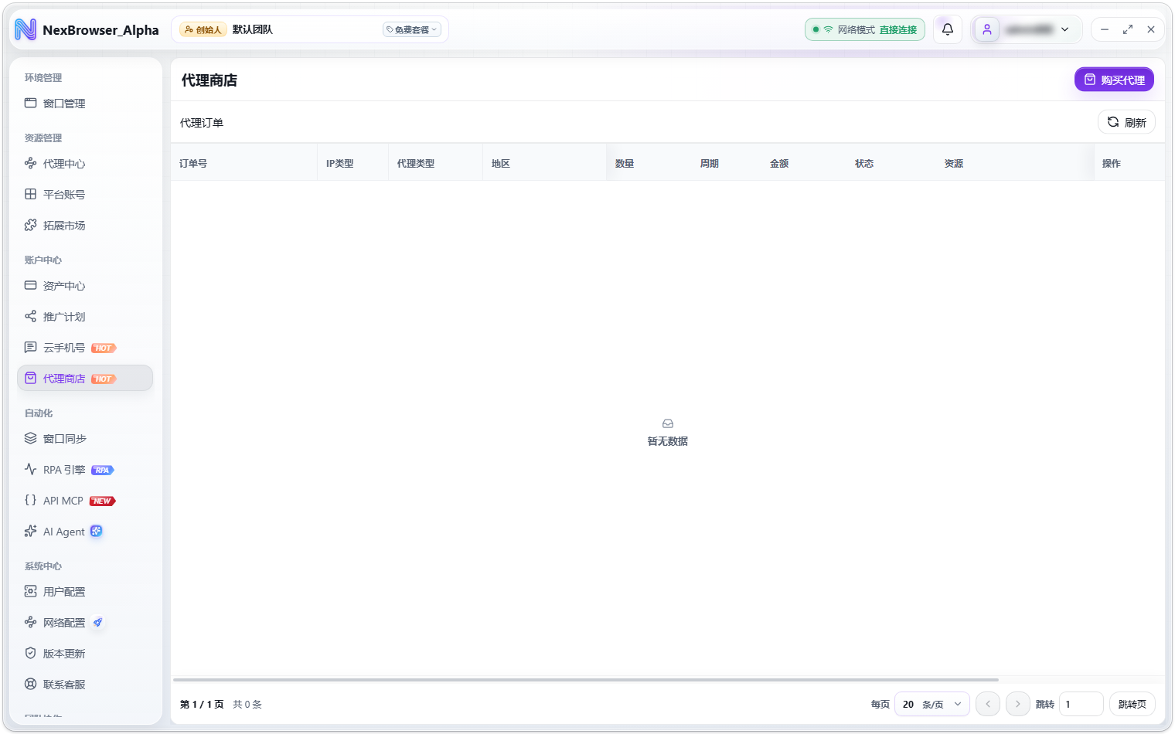
Task: Click the AI Agent sparkle icon
Action: coord(31,532)
